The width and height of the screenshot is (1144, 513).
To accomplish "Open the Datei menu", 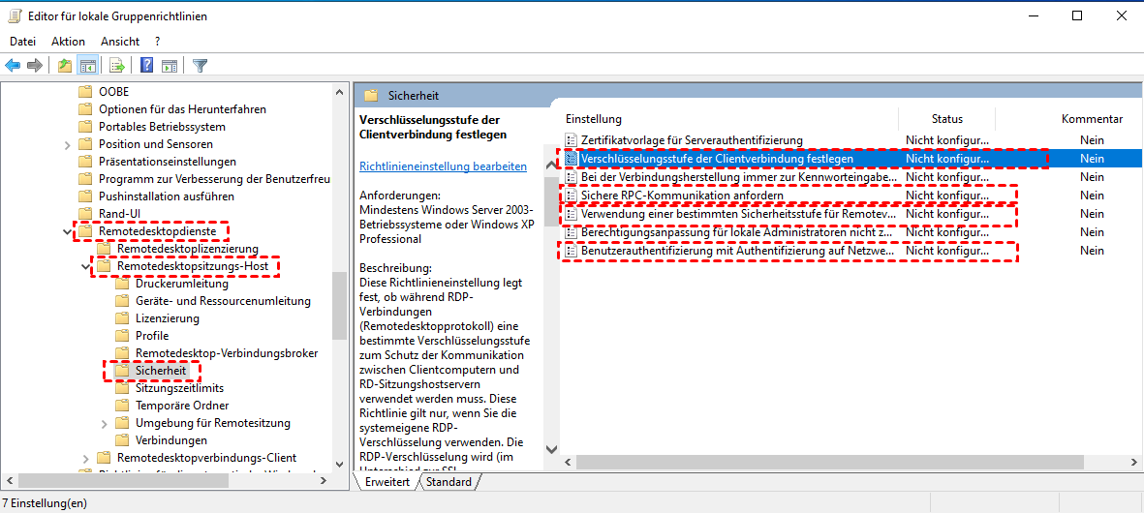I will 22,42.
